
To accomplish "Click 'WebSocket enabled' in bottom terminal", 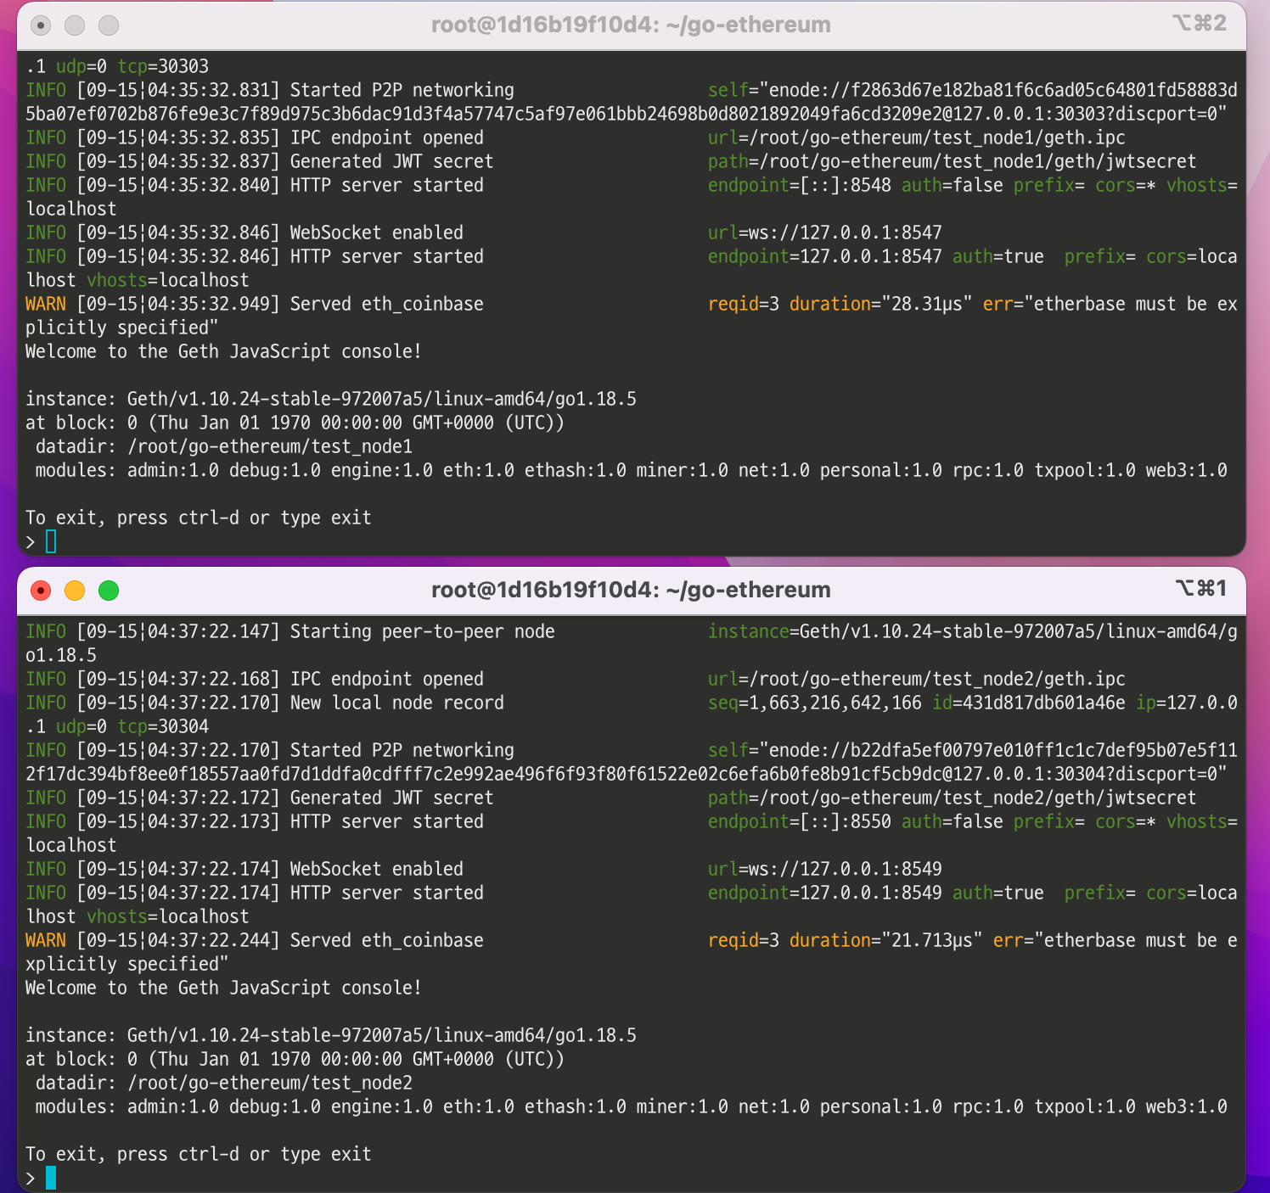I will (377, 869).
